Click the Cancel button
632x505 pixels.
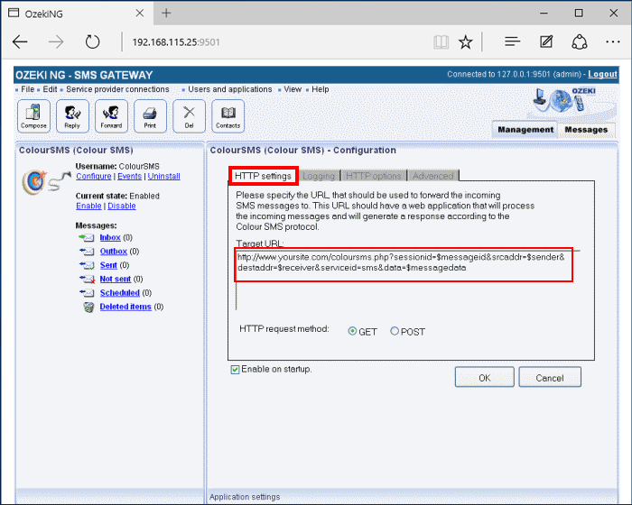[x=550, y=377]
